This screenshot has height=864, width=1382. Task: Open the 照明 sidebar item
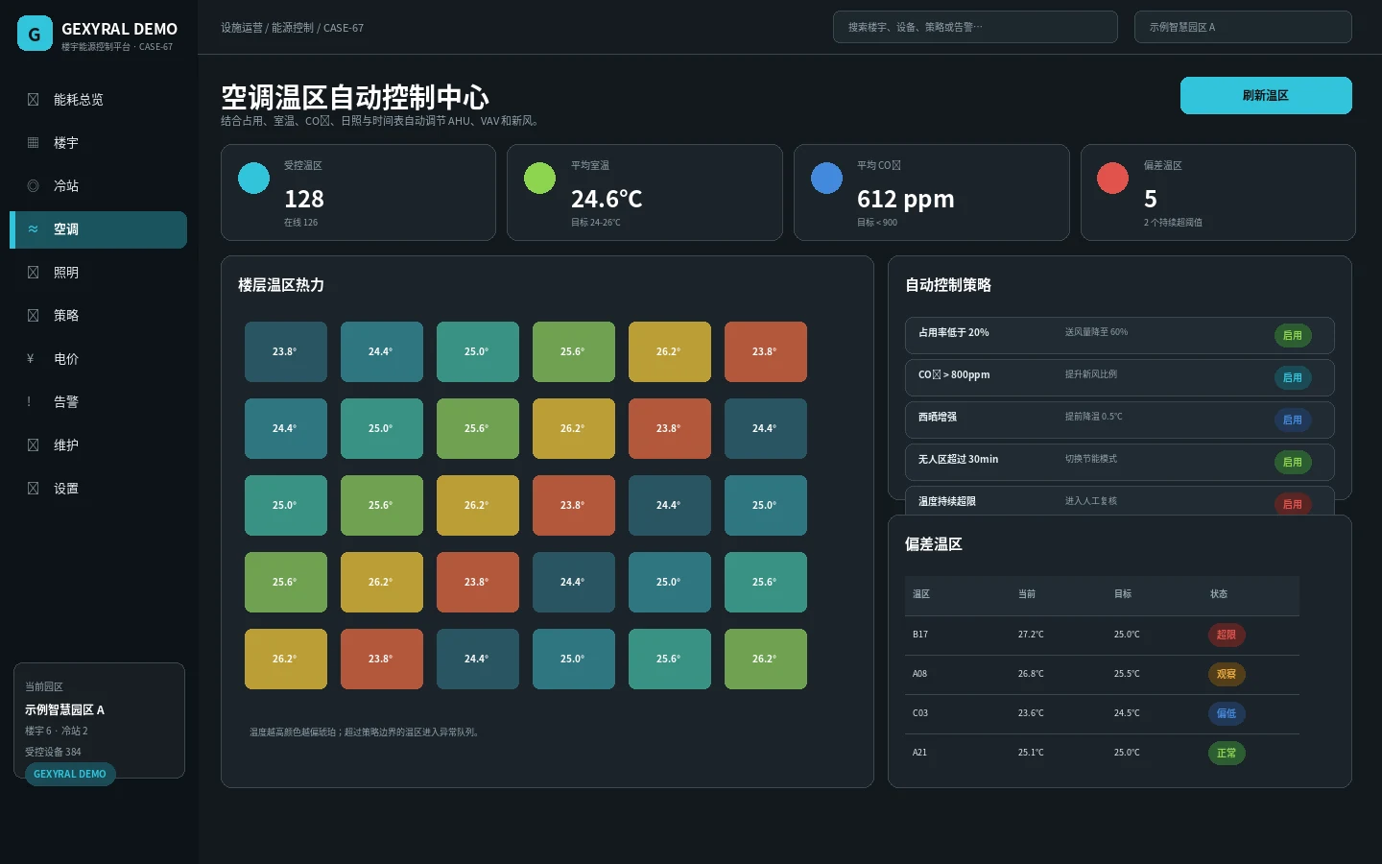(x=98, y=273)
